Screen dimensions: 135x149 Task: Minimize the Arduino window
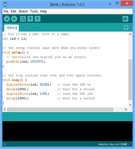110,4
